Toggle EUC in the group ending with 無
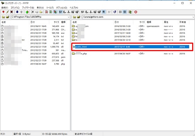 pyautogui.click(x=87, y=12)
